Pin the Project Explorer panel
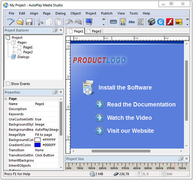This screenshot has height=180, width=193. tap(55, 30)
